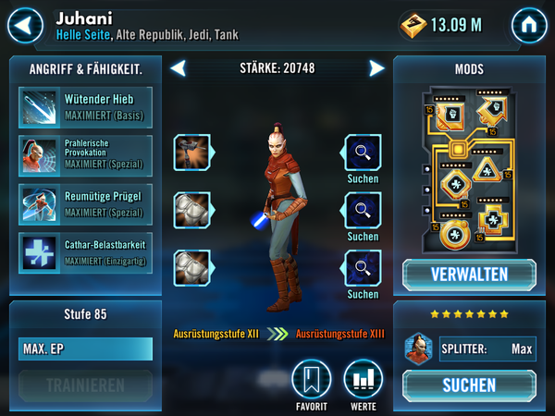555x416 pixels.
Task: Switch to next character with right arrow
Action: [x=376, y=68]
